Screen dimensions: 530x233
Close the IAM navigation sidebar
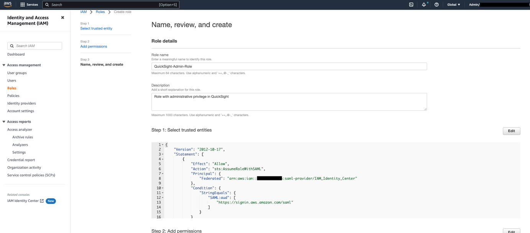click(63, 18)
